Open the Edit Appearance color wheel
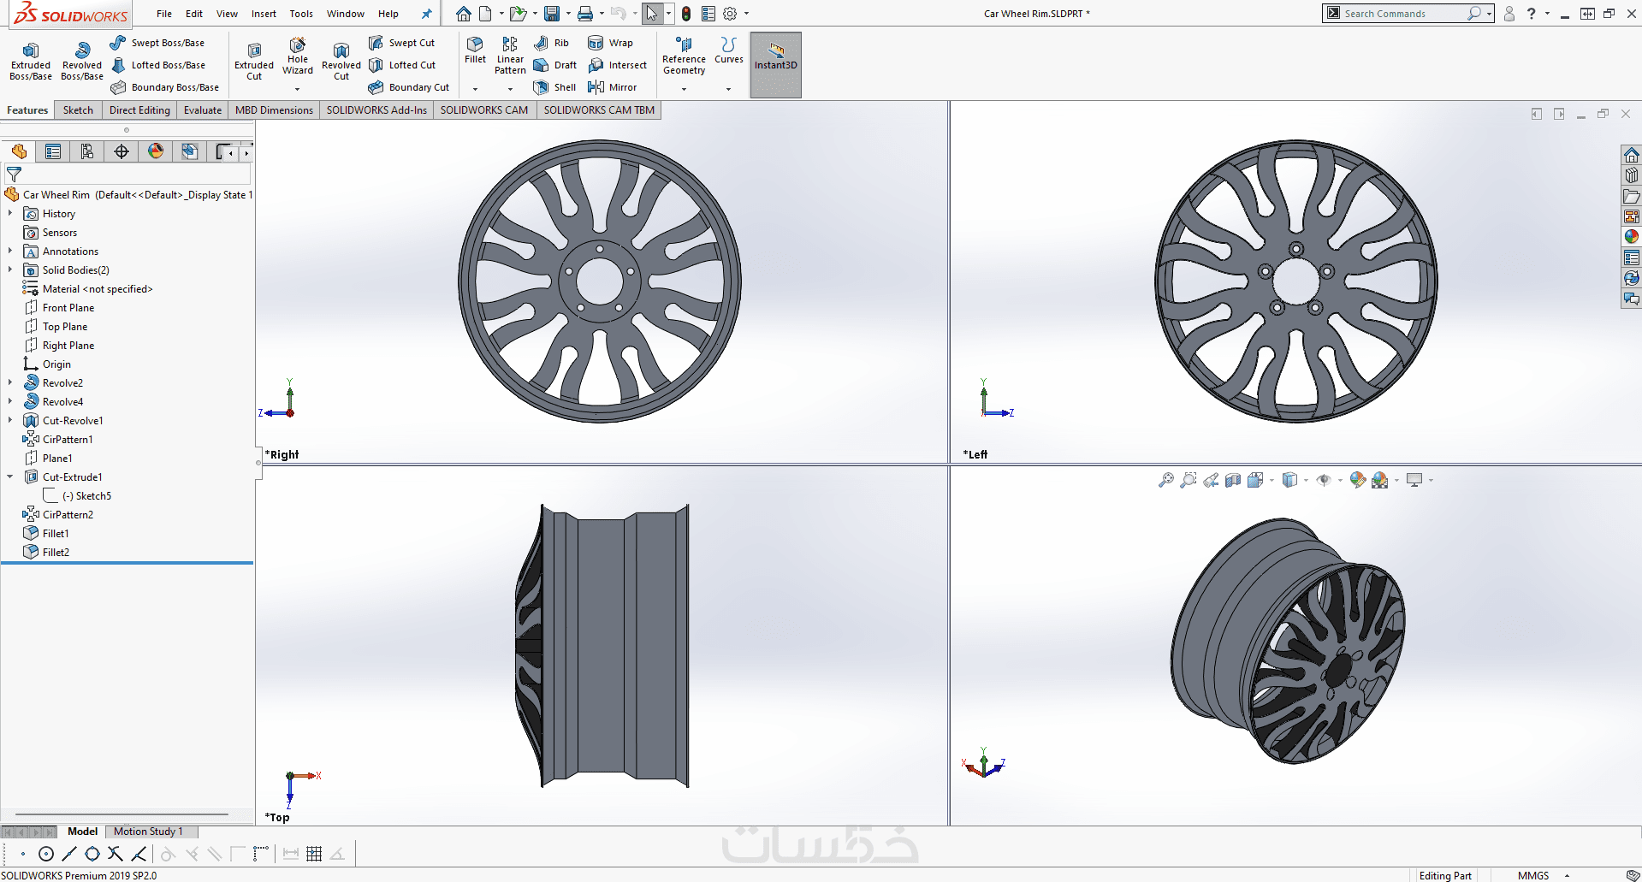Screen dimensions: 1642x882 coord(1358,480)
